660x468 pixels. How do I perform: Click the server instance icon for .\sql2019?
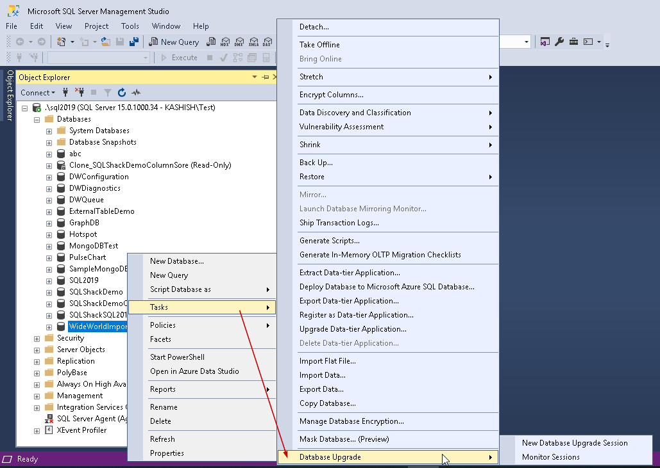coord(37,108)
